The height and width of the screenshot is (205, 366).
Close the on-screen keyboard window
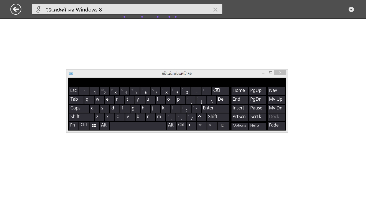280,73
